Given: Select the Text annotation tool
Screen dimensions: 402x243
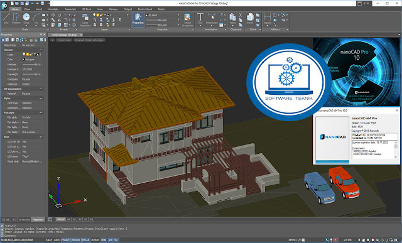Looking at the screenshot, I should pos(200,18).
